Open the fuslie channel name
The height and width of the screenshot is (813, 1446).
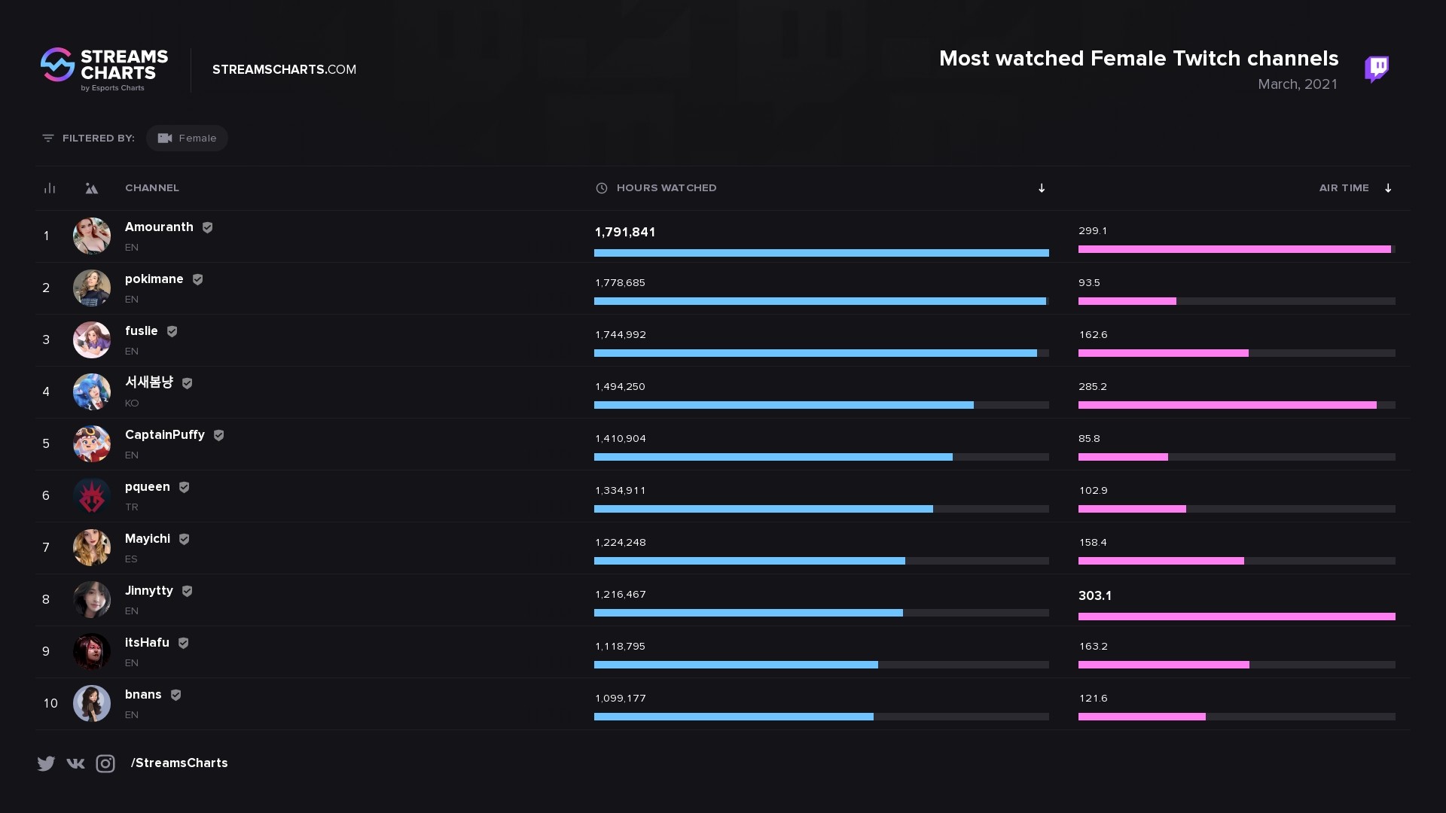pyautogui.click(x=142, y=331)
